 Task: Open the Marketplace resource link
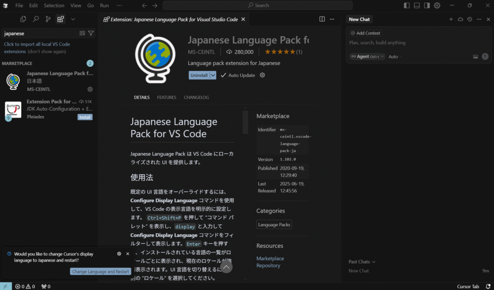click(270, 258)
